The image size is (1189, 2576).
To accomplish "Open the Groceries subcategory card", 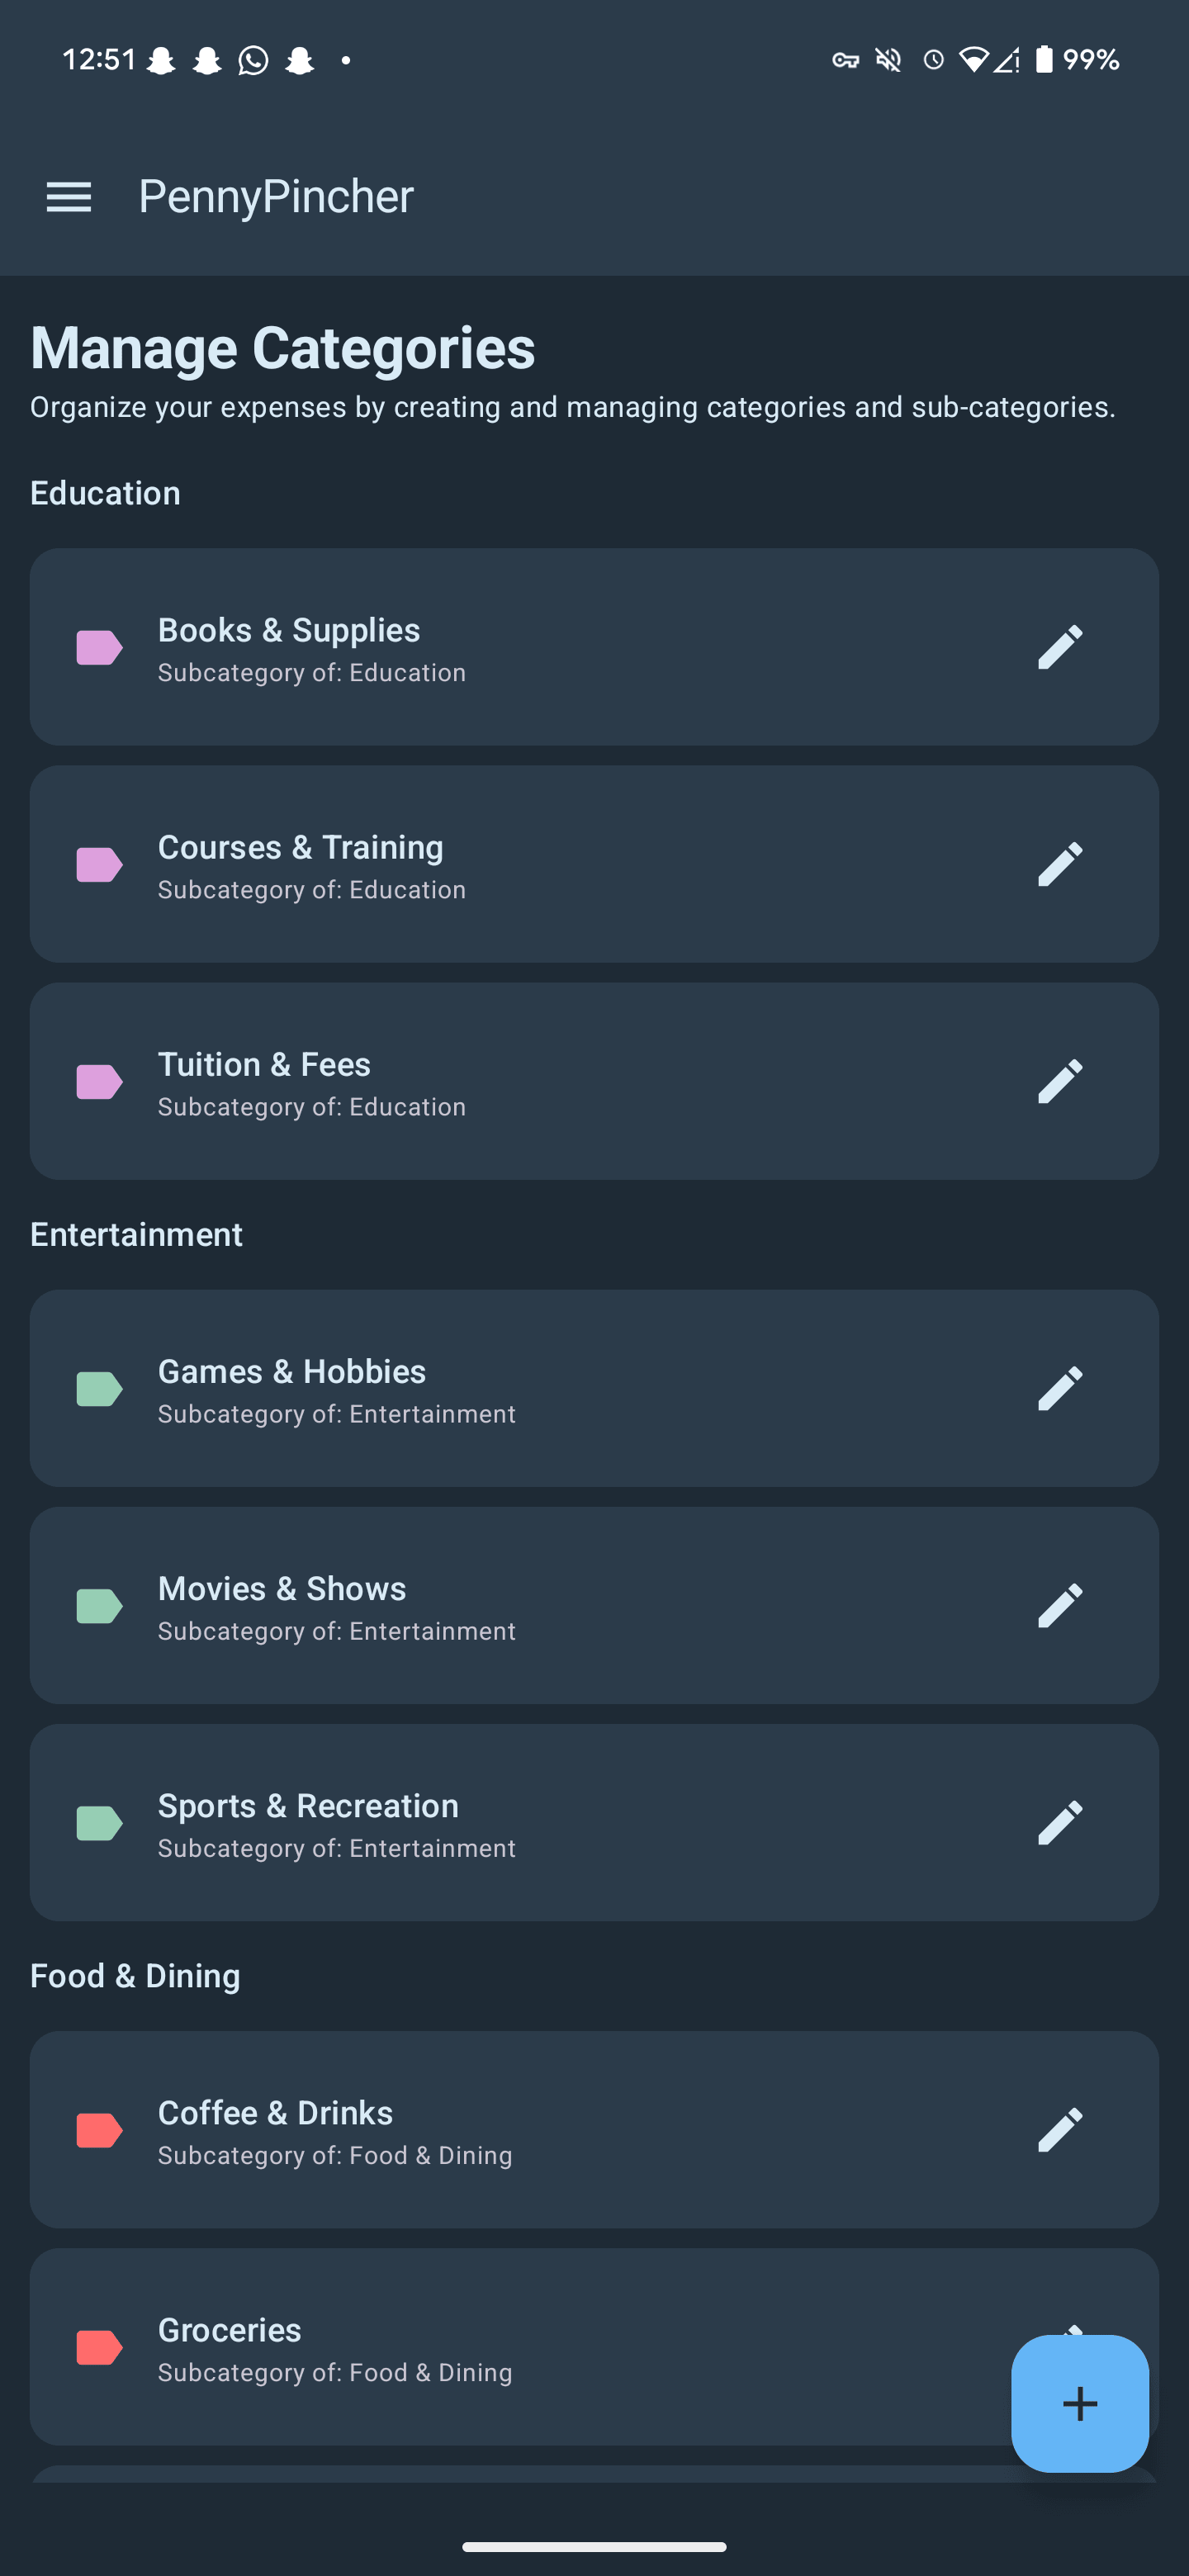I will pos(500,2346).
